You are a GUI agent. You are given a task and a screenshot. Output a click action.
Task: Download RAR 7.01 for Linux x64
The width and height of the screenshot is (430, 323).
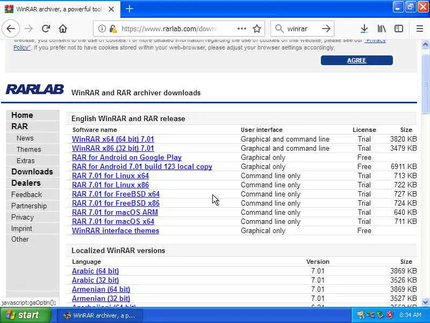click(110, 176)
